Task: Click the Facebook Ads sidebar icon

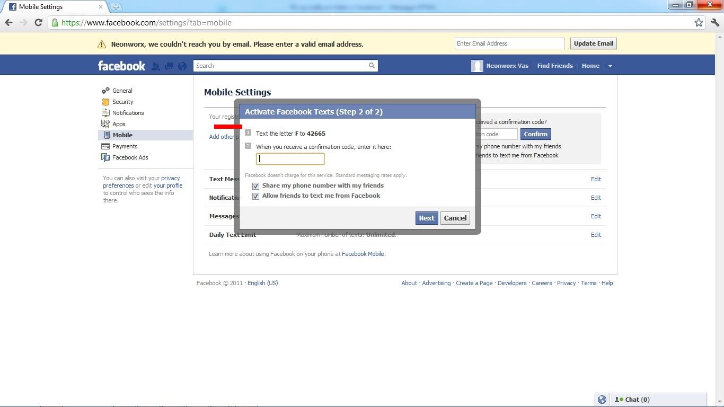Action: tap(105, 157)
